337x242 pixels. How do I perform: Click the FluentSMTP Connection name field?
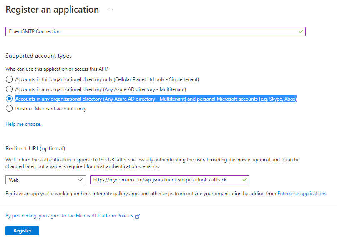(x=156, y=31)
